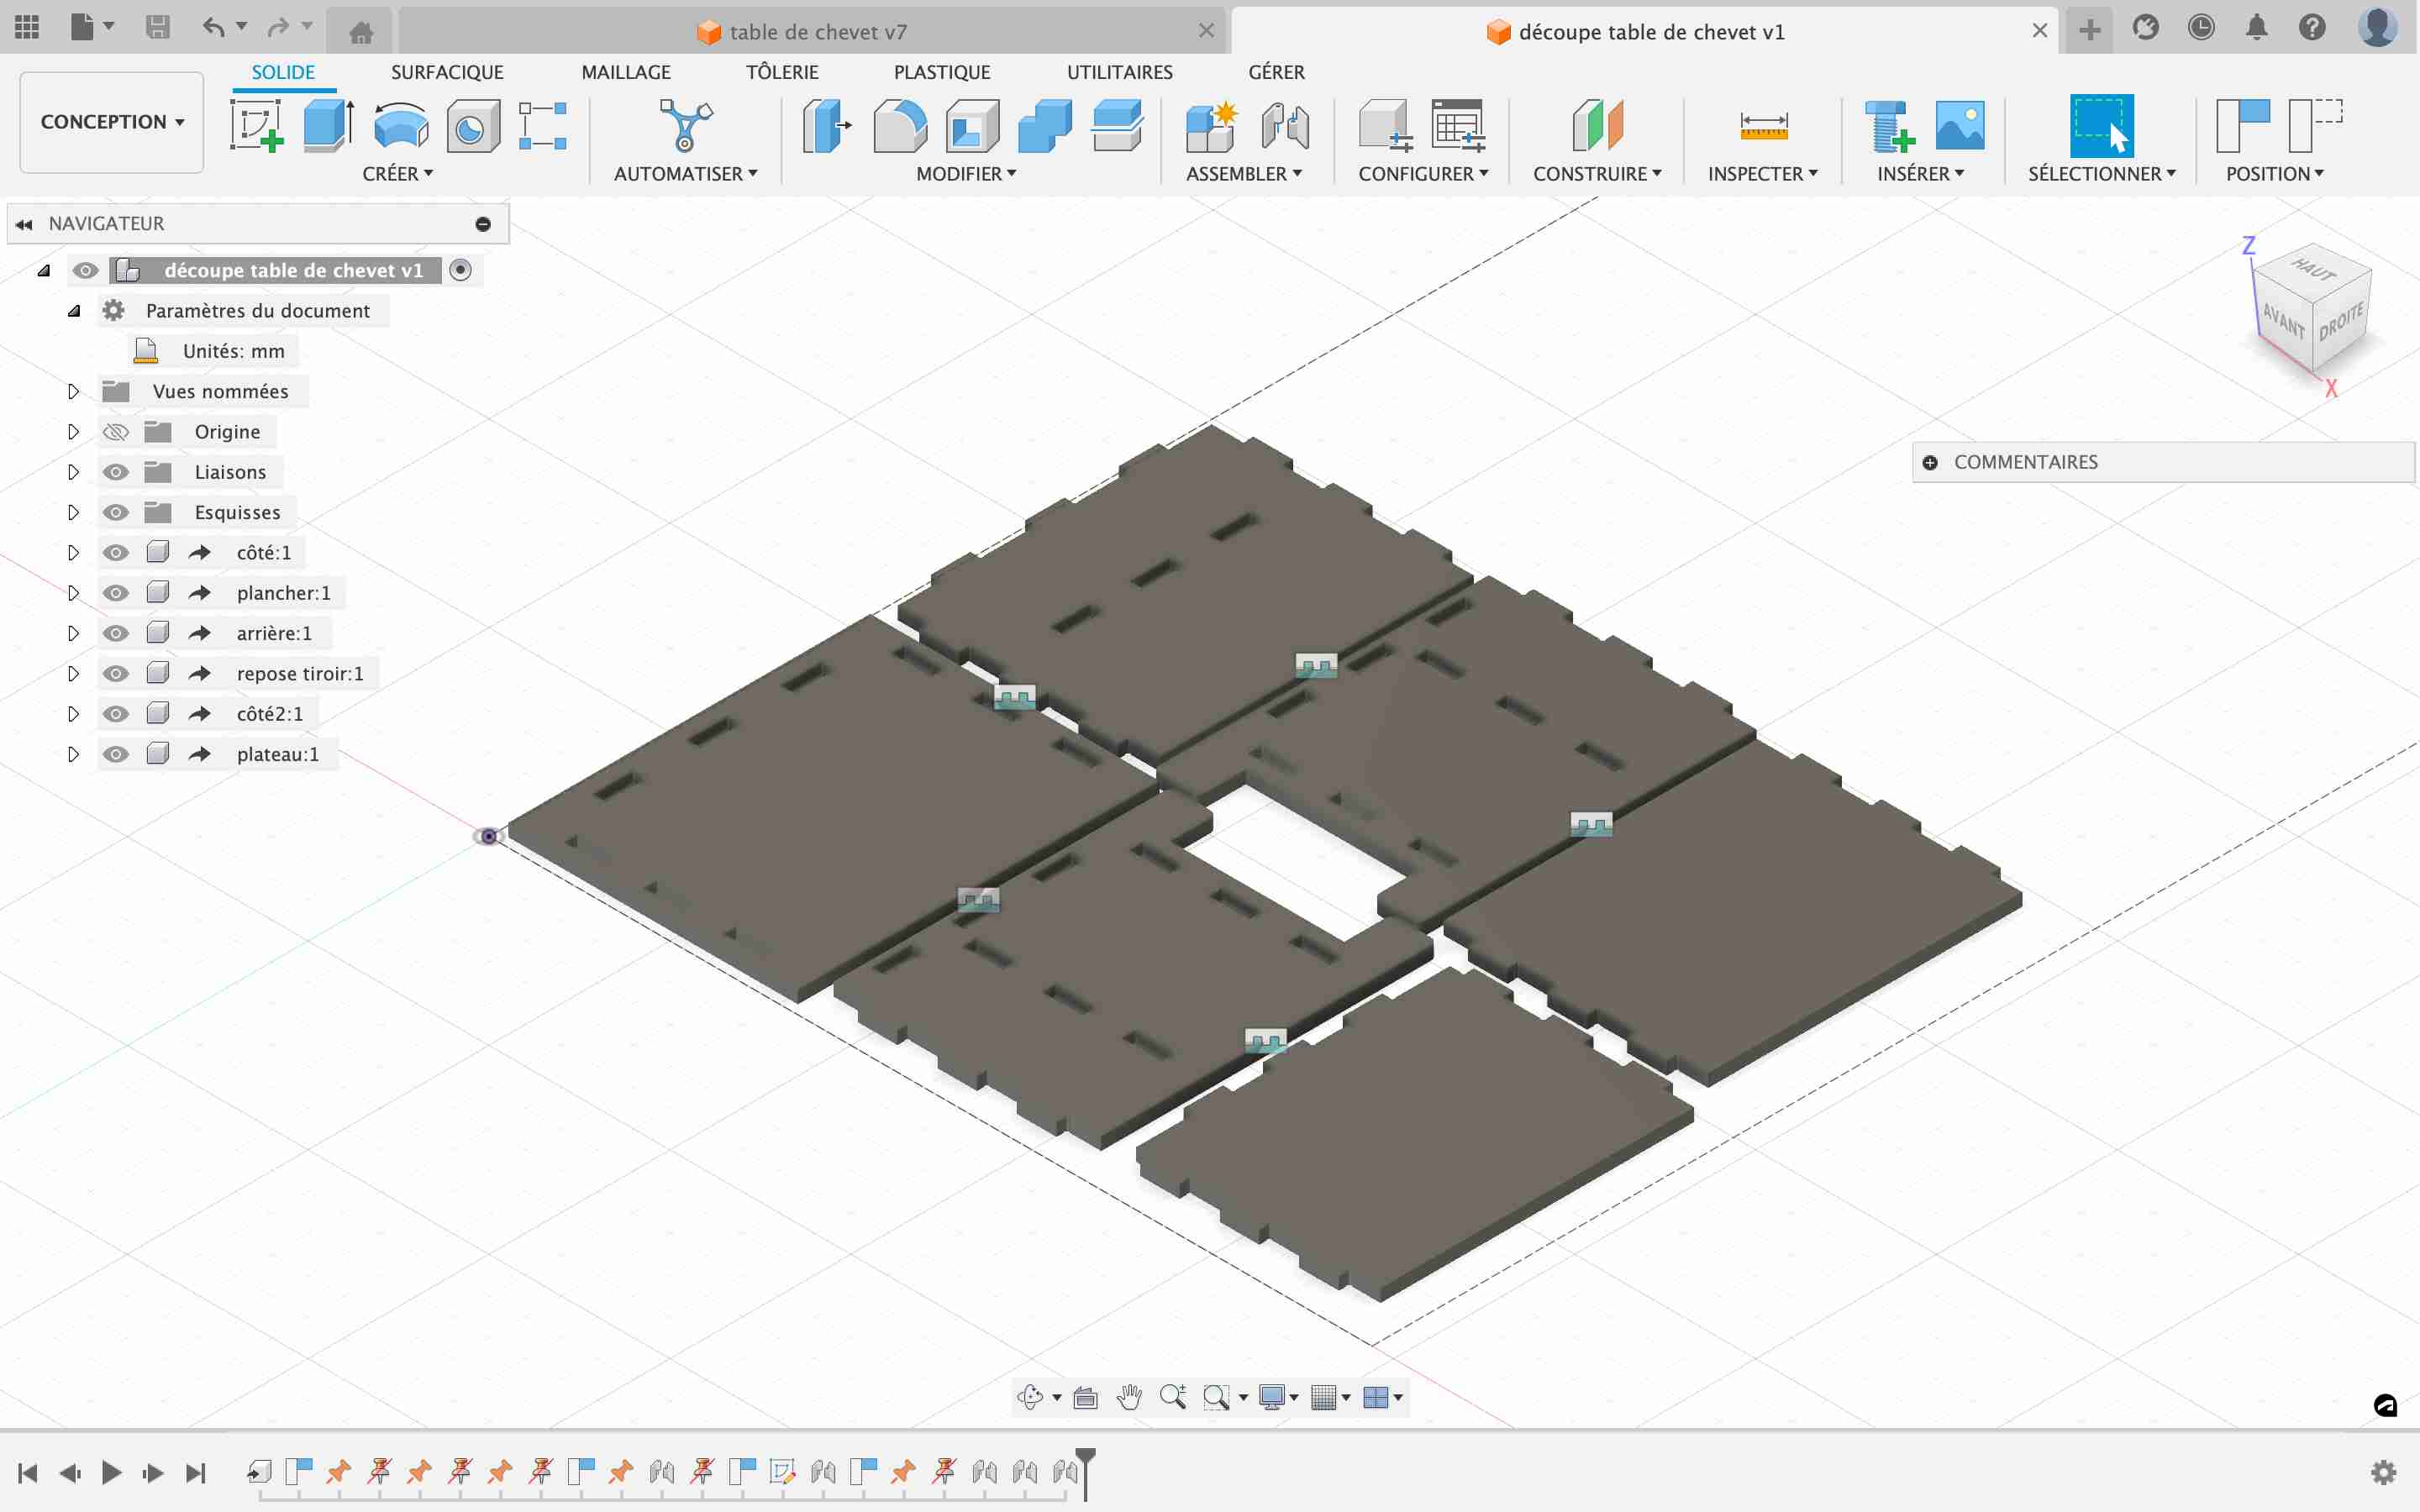This screenshot has width=2420, height=1512.
Task: Hide the repose tiroir:1 component
Action: coord(116,674)
